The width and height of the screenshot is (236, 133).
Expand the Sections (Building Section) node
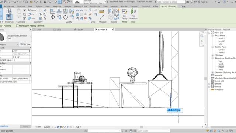(212, 72)
